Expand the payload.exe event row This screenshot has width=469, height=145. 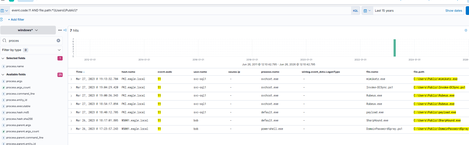coord(71,112)
